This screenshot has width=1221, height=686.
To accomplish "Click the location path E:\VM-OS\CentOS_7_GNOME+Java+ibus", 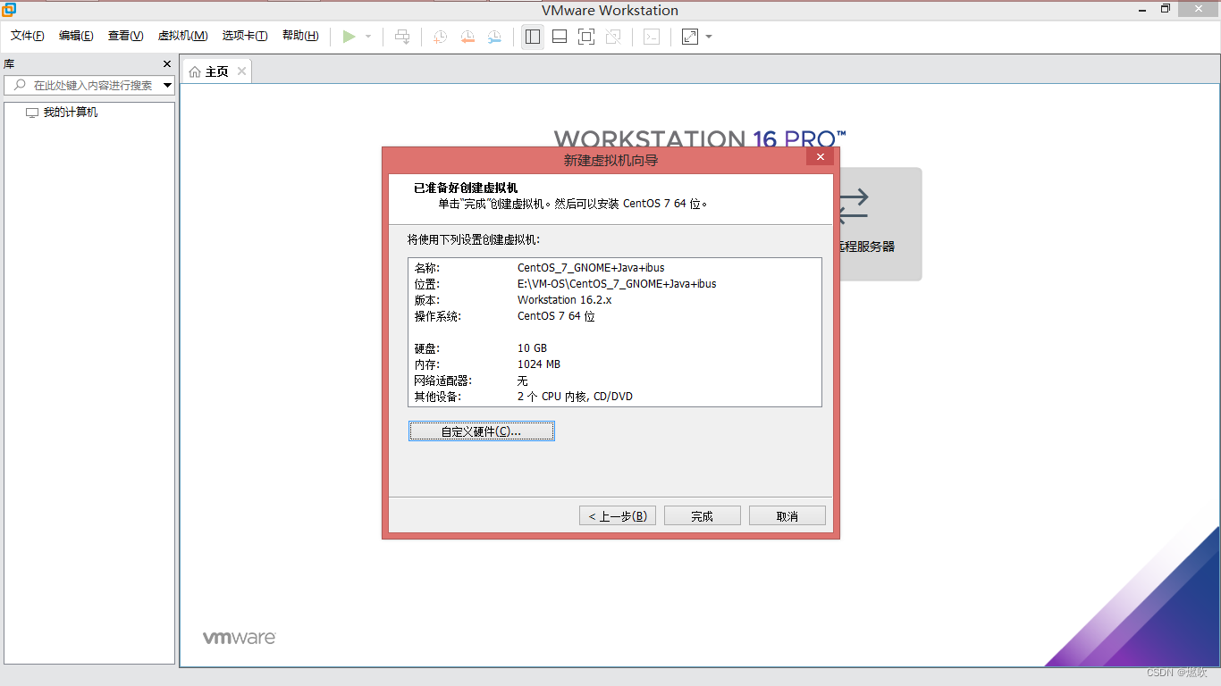I will tap(617, 283).
